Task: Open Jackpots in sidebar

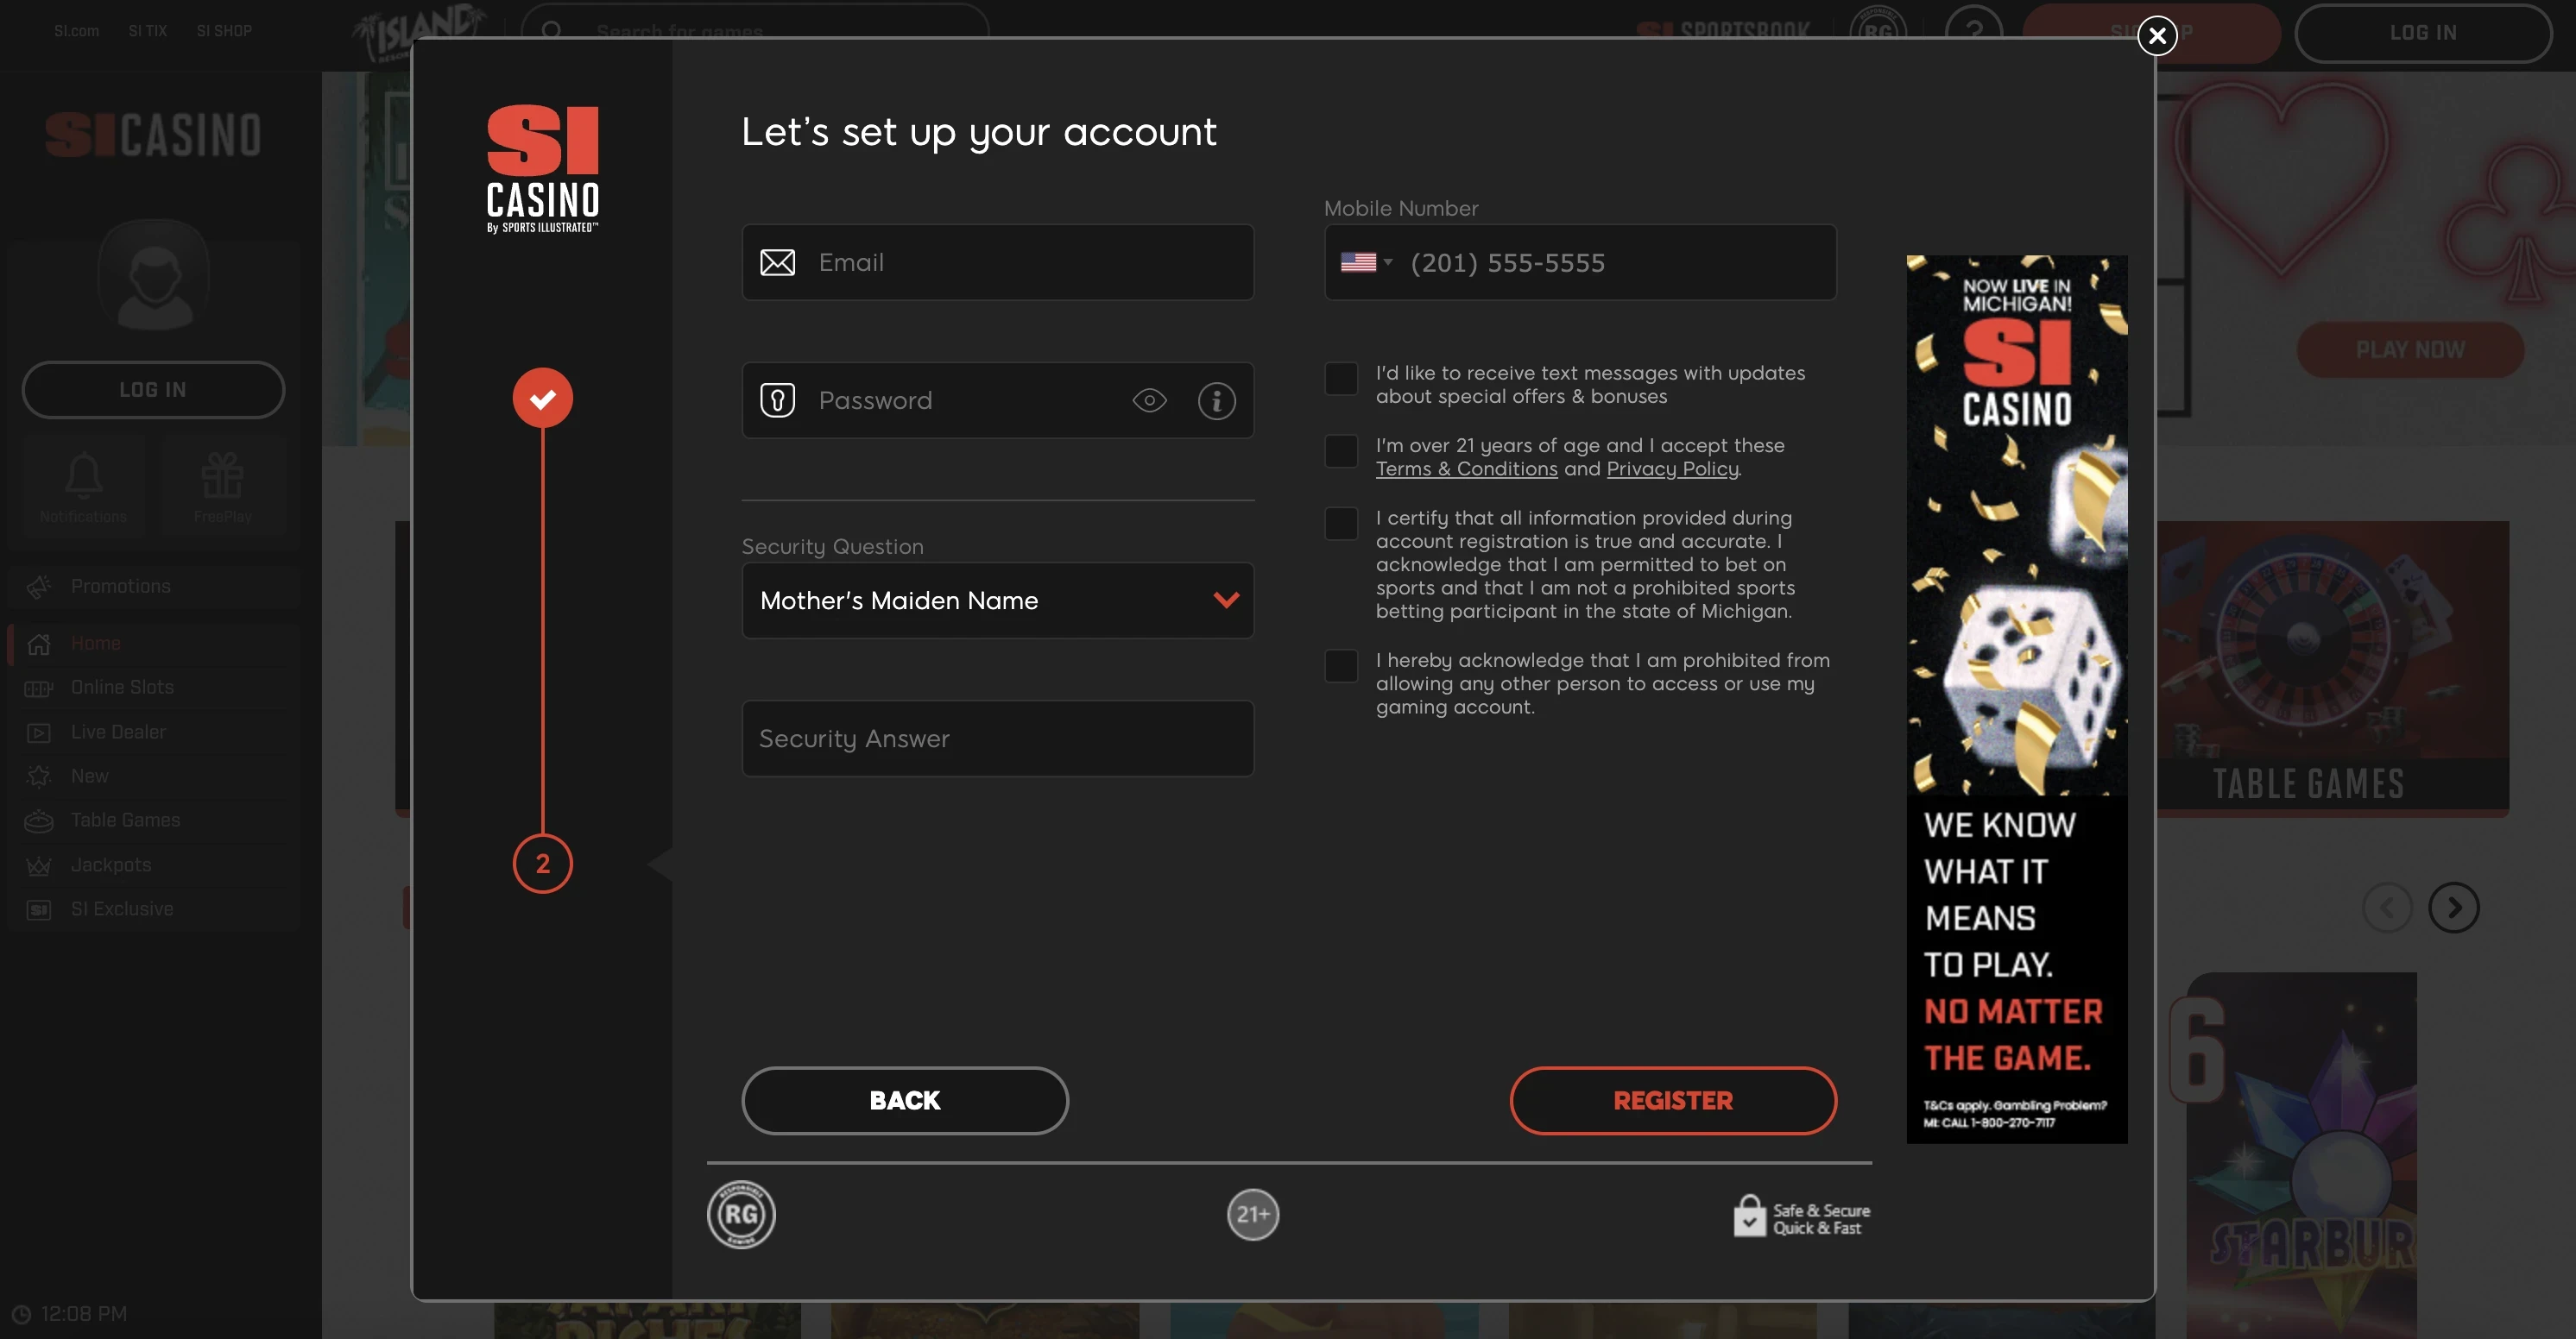Action: pyautogui.click(x=153, y=865)
